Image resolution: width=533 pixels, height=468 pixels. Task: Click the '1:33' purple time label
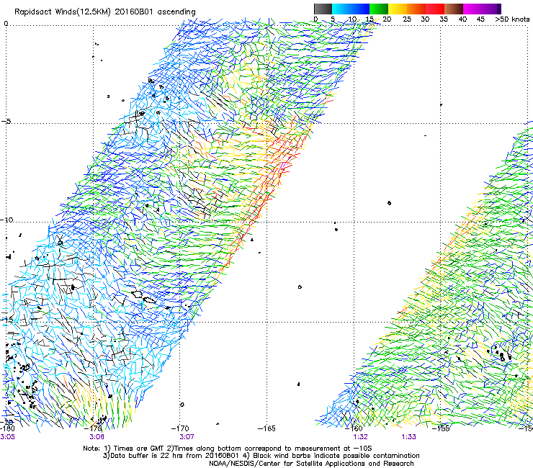tap(408, 437)
